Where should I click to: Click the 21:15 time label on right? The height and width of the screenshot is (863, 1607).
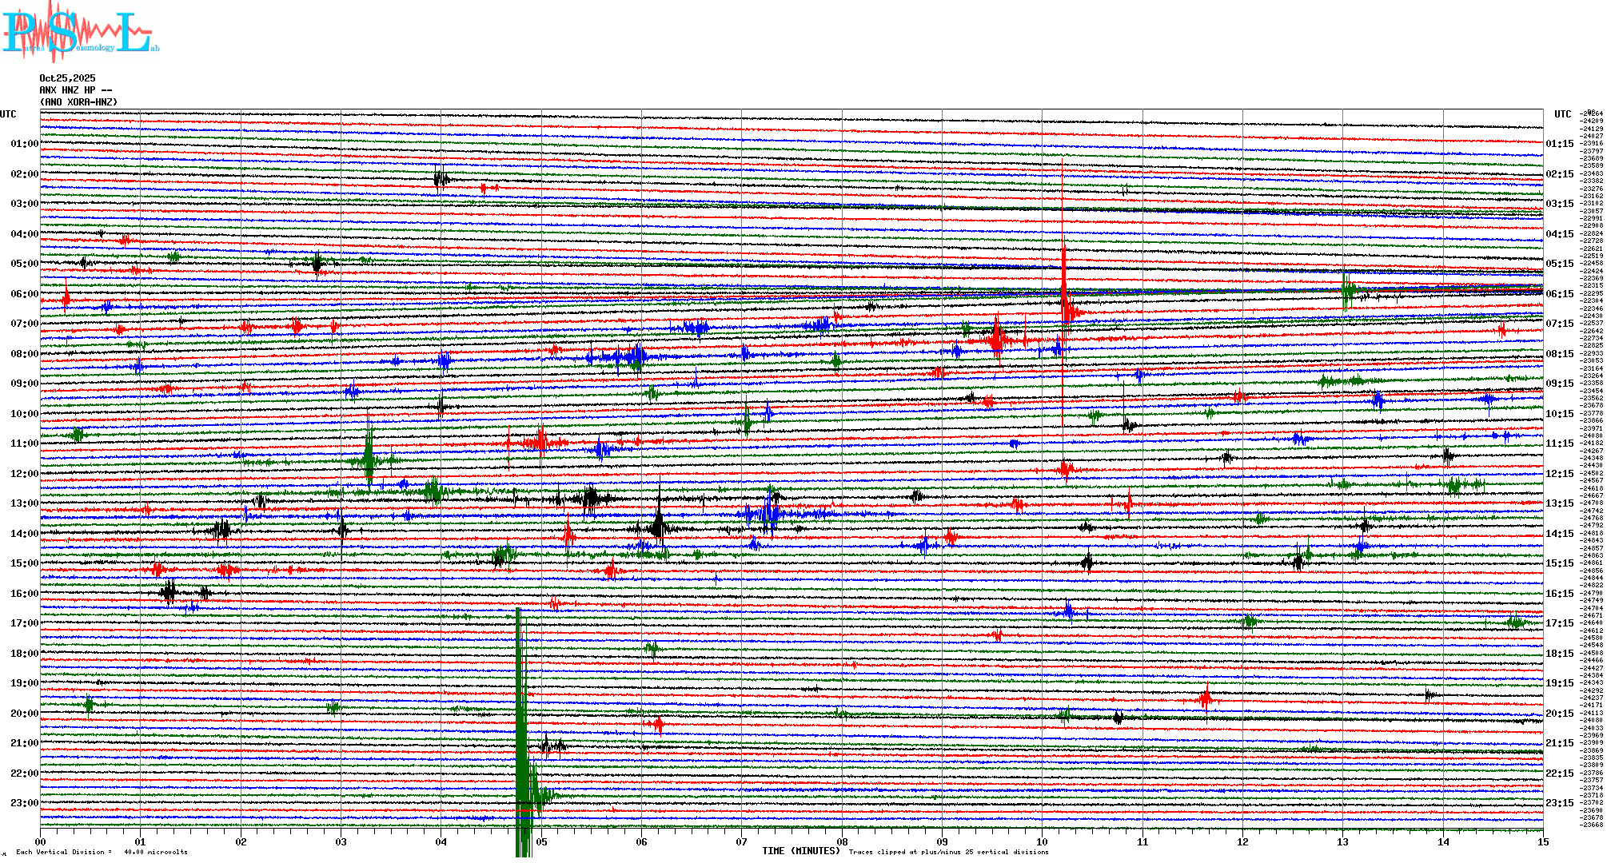click(1559, 743)
